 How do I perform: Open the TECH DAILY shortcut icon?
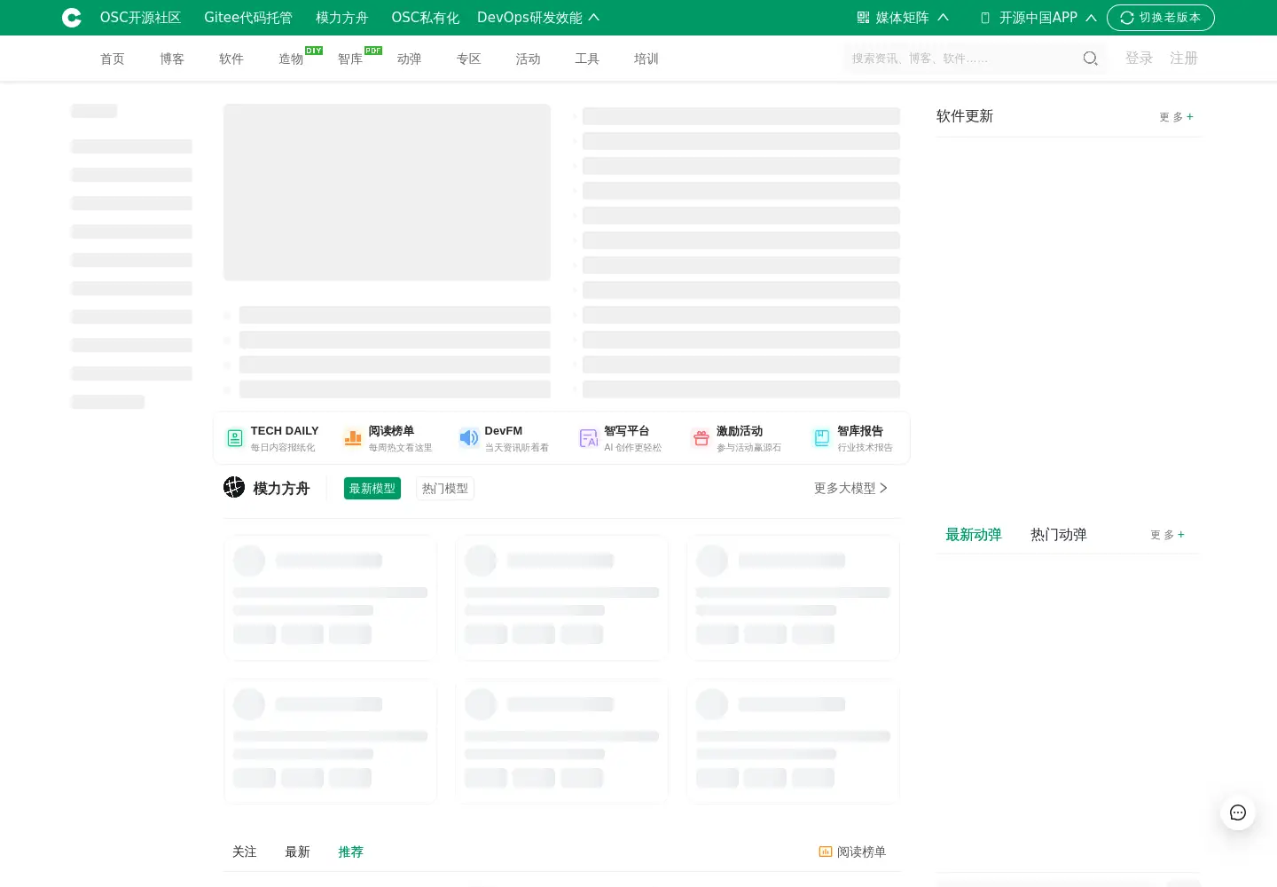pos(235,438)
